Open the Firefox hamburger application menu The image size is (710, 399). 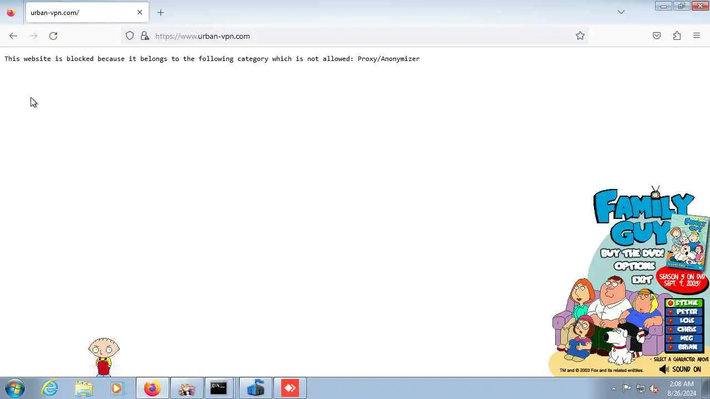(697, 36)
